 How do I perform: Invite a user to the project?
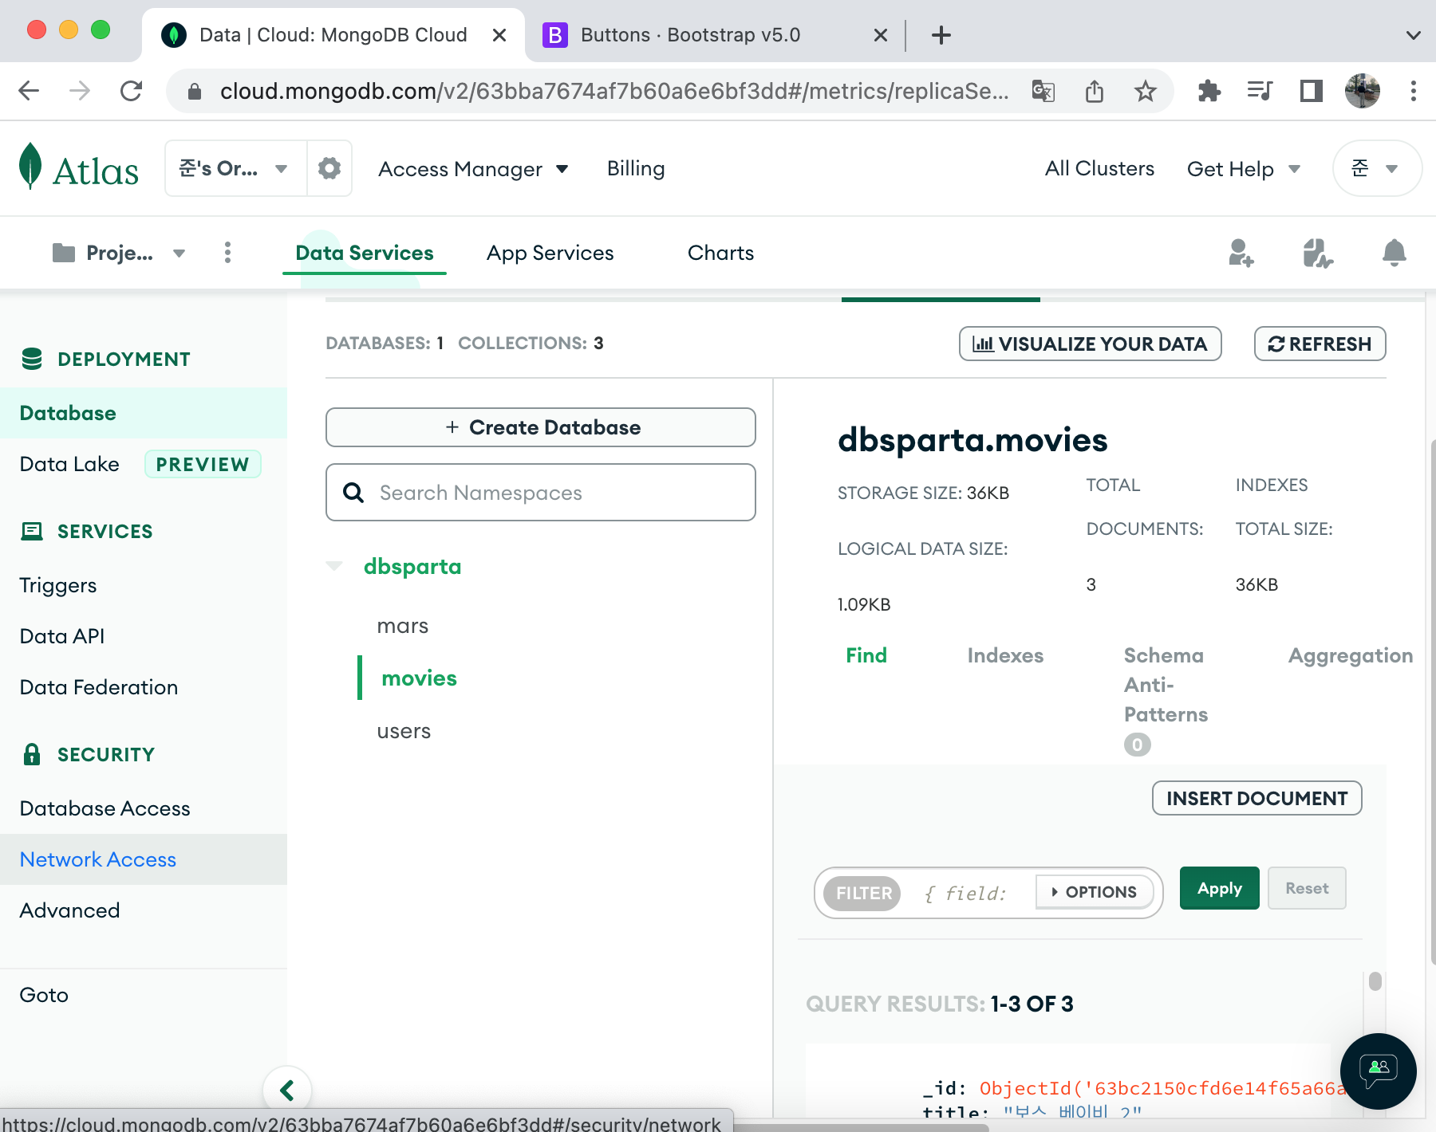pyautogui.click(x=1241, y=253)
